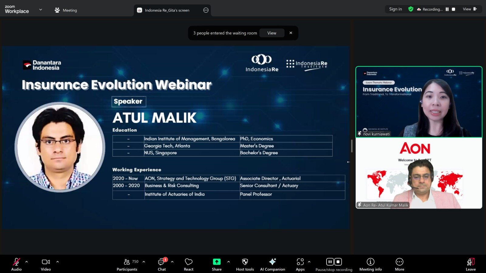The image size is (486, 273).
Task: Click View in waiting room notification
Action: 272,33
